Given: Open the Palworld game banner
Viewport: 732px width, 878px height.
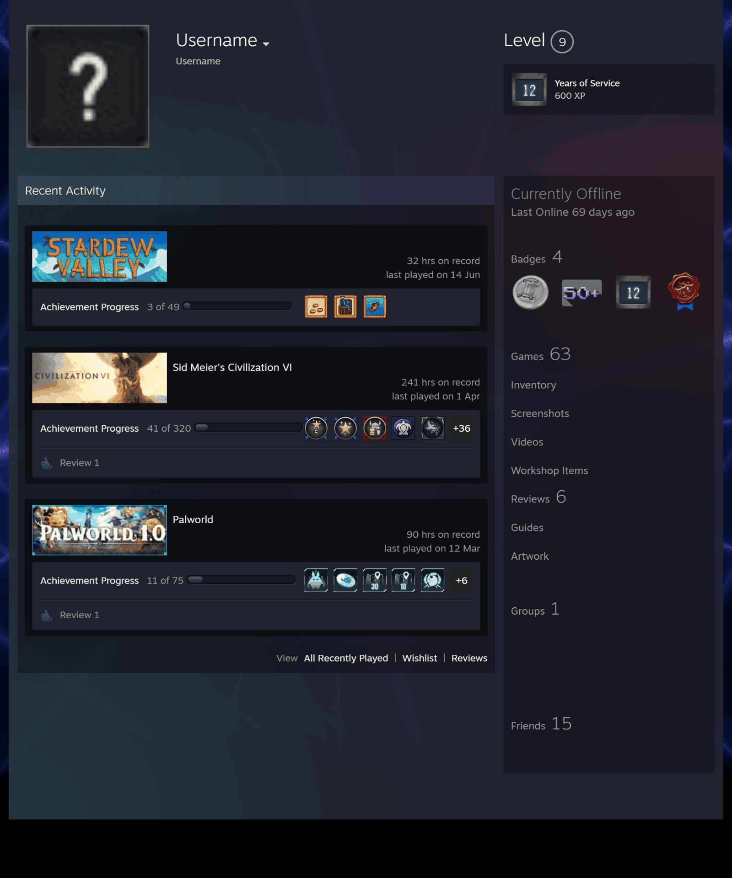Looking at the screenshot, I should [x=99, y=530].
